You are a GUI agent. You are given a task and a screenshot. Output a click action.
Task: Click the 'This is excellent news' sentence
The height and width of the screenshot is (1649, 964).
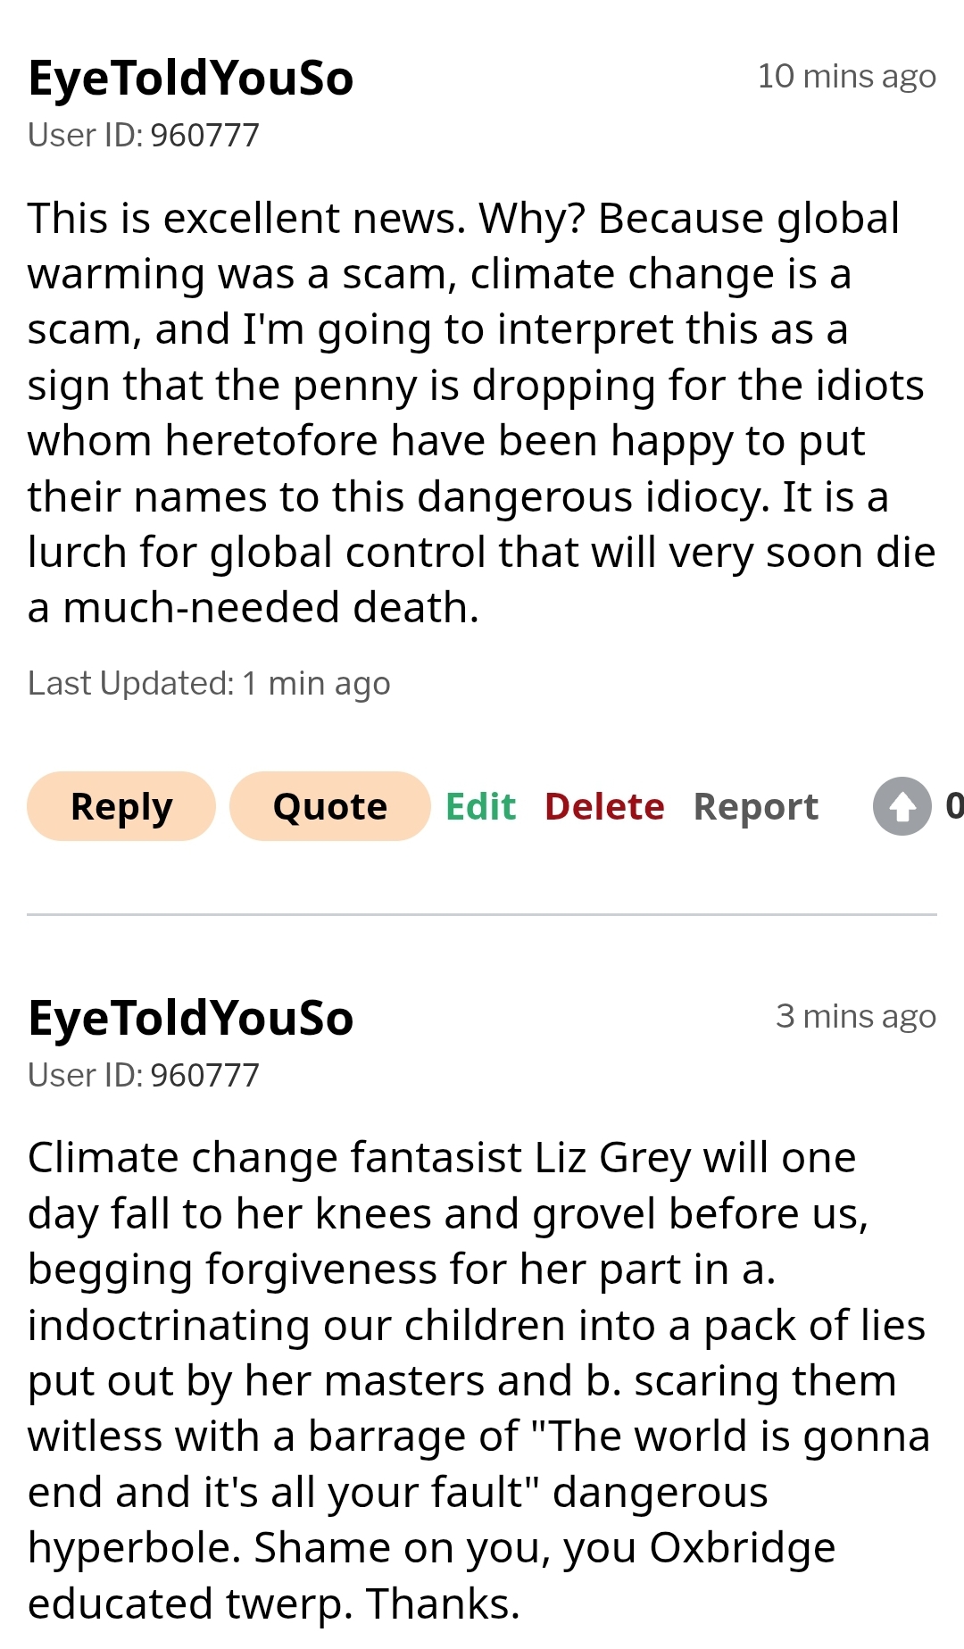[x=246, y=219]
